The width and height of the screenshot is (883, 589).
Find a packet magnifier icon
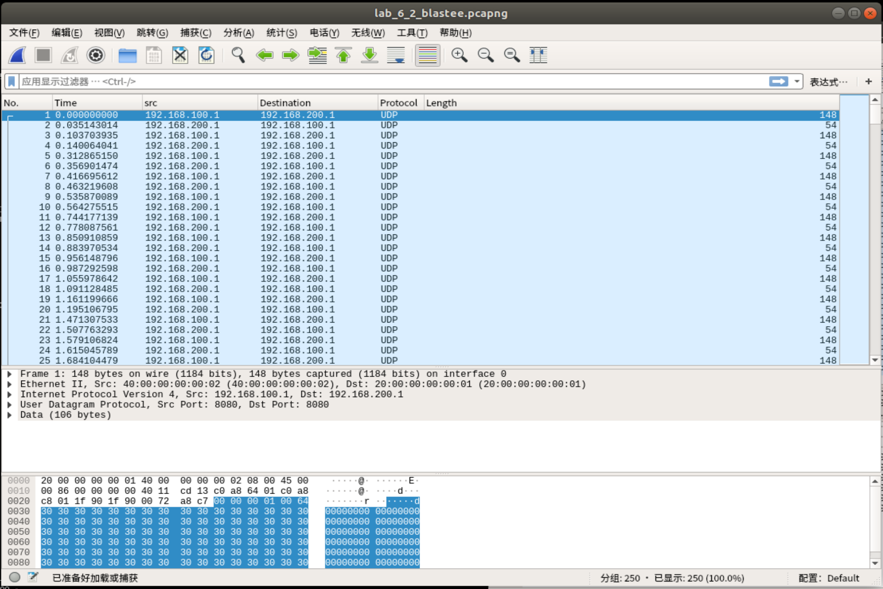point(238,55)
